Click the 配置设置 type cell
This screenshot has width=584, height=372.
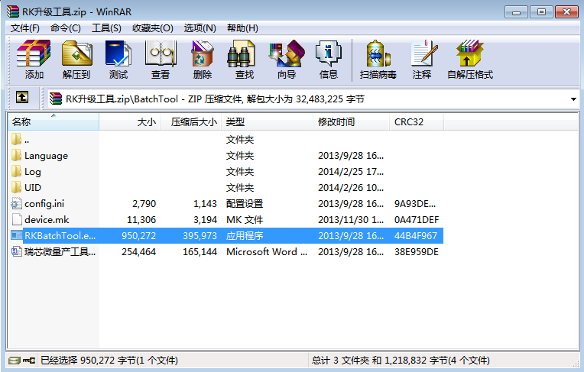pos(245,204)
